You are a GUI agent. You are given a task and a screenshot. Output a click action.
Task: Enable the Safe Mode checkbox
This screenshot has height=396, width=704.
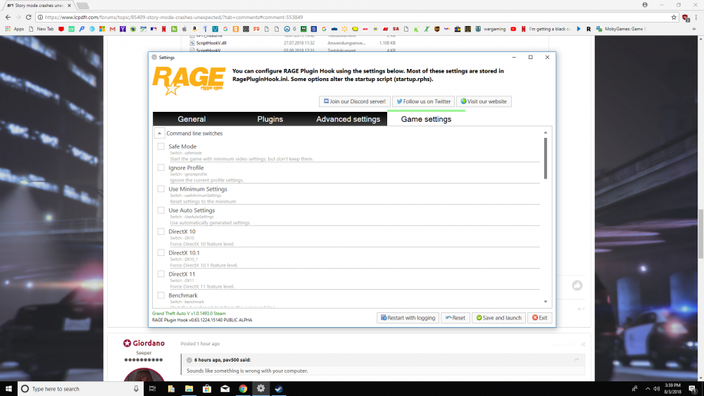point(161,146)
